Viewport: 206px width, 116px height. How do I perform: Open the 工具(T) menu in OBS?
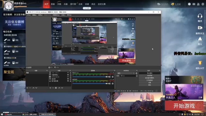tap(63, 15)
